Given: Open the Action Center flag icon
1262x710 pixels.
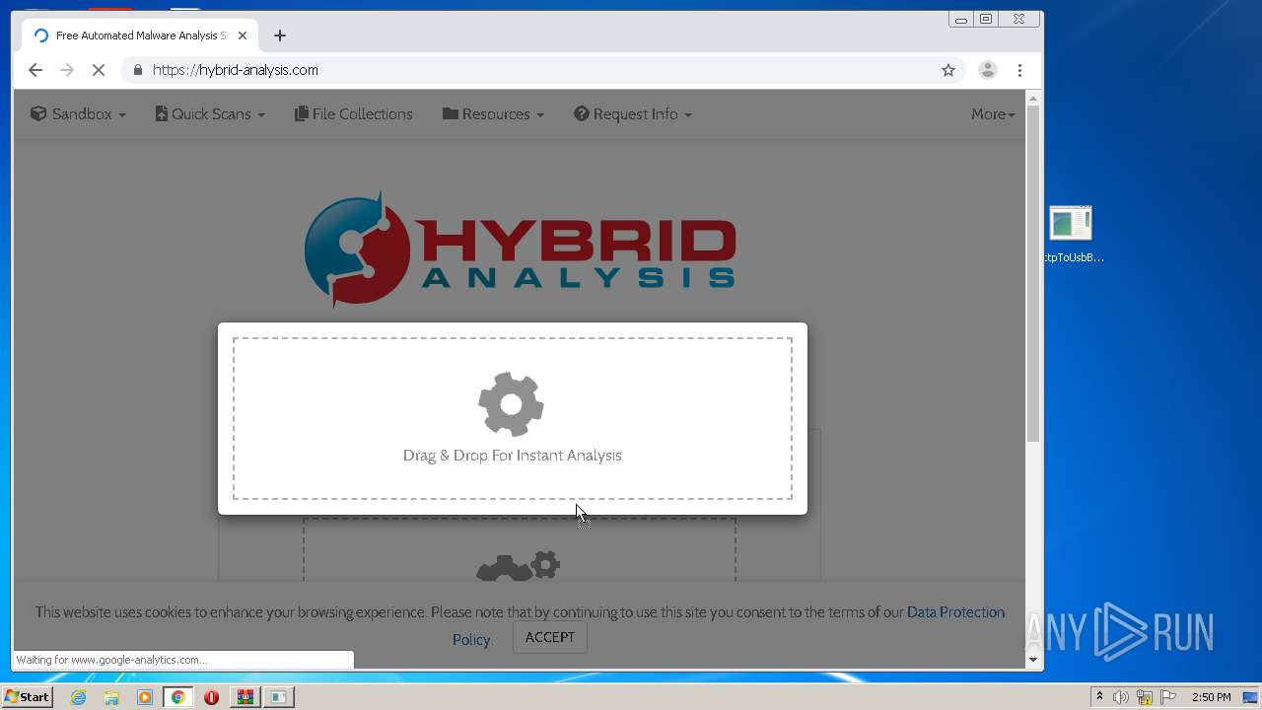Looking at the screenshot, I should click(x=1168, y=697).
